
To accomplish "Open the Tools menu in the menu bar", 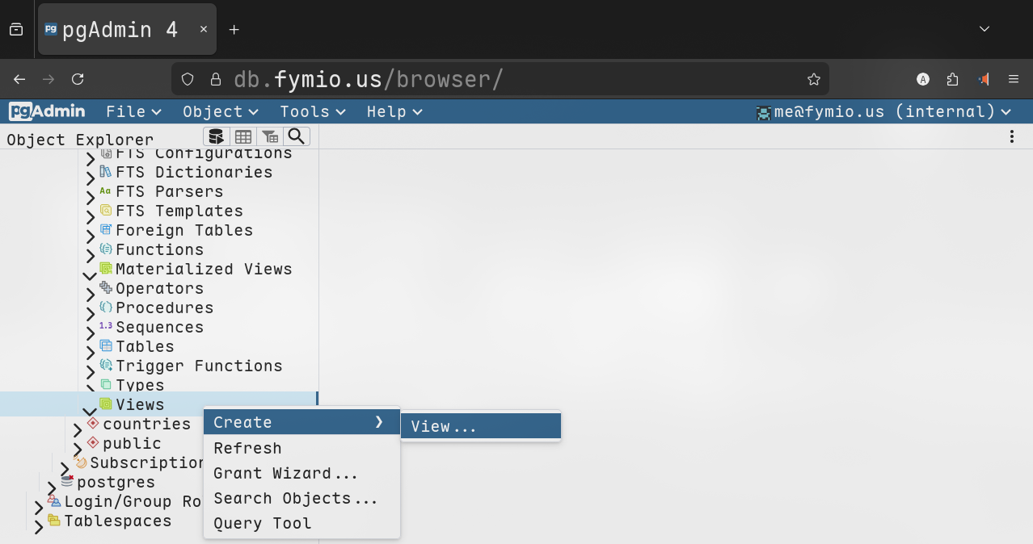I will click(313, 112).
